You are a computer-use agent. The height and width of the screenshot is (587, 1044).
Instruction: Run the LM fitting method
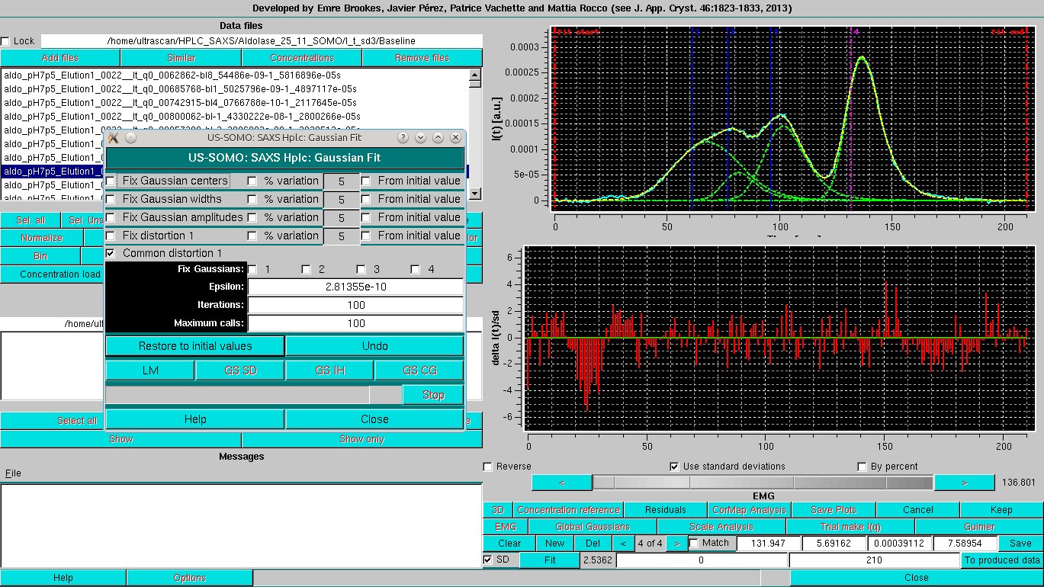[149, 370]
